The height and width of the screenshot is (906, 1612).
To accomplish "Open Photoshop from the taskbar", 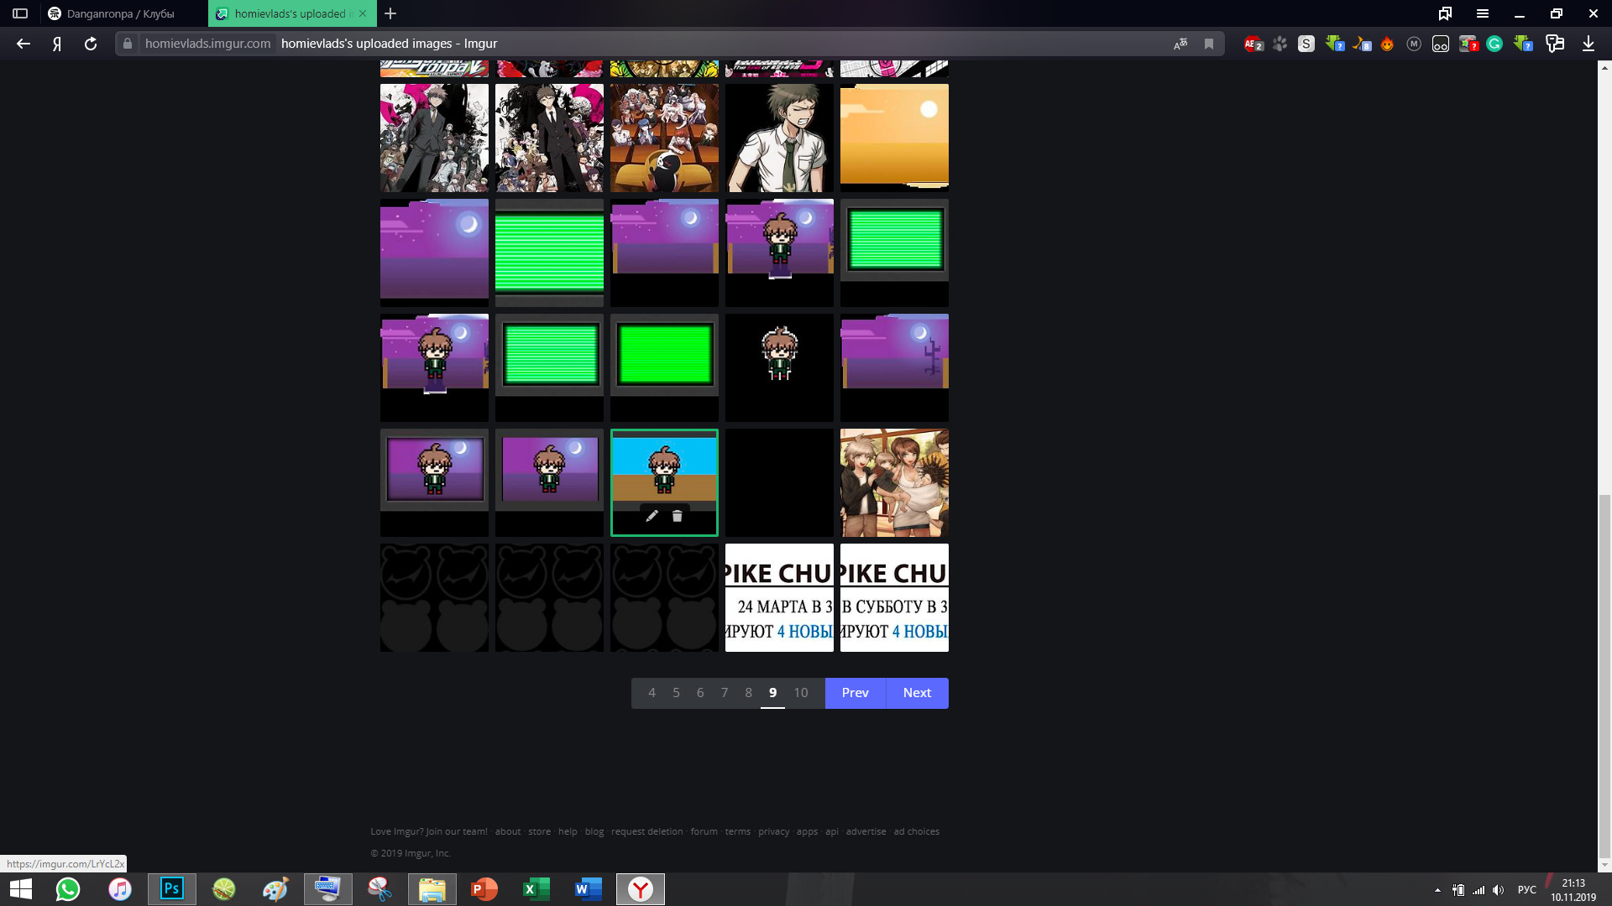I will (x=172, y=888).
